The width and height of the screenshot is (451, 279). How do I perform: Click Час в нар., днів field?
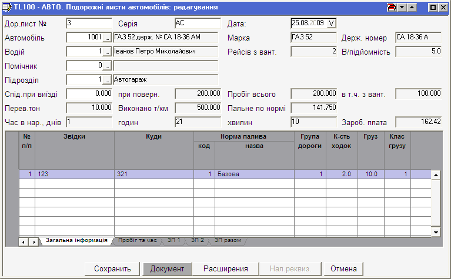pos(89,122)
